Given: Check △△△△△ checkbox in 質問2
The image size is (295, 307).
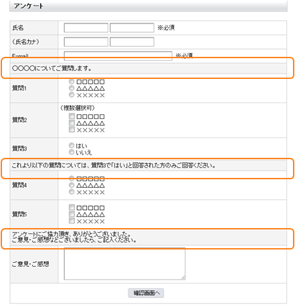Looking at the screenshot, I should [x=72, y=123].
